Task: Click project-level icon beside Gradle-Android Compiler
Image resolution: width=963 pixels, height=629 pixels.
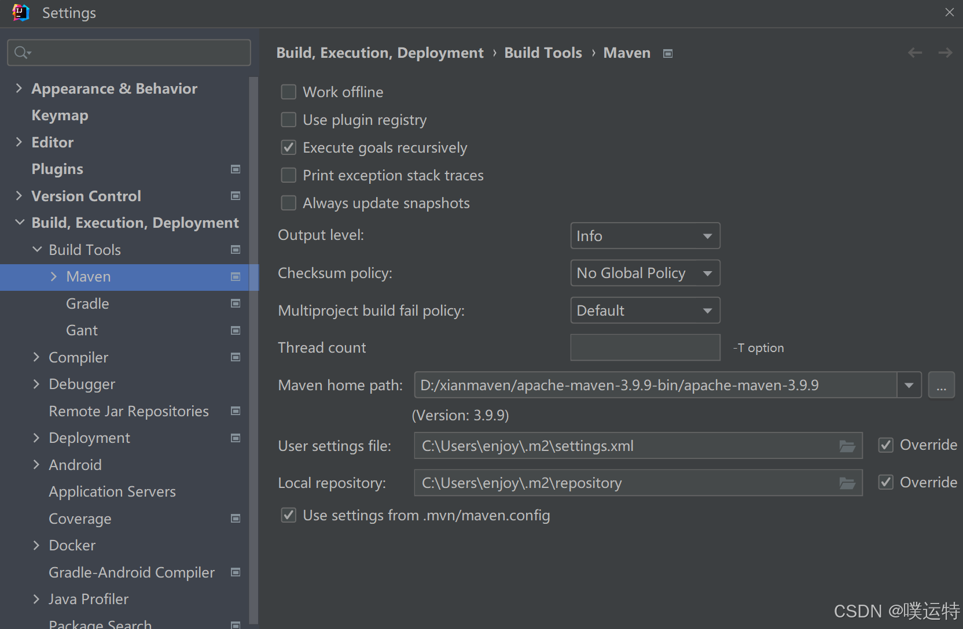Action: coord(236,572)
